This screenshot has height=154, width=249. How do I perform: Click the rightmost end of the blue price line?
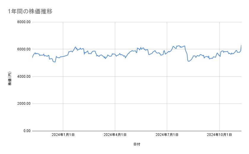pos(241,45)
